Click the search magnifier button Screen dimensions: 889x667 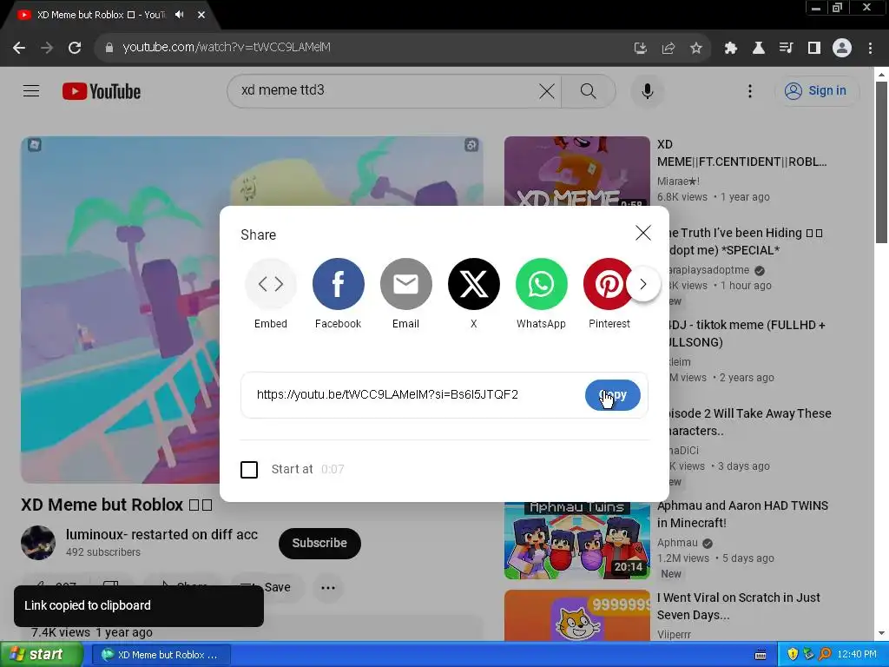[589, 90]
